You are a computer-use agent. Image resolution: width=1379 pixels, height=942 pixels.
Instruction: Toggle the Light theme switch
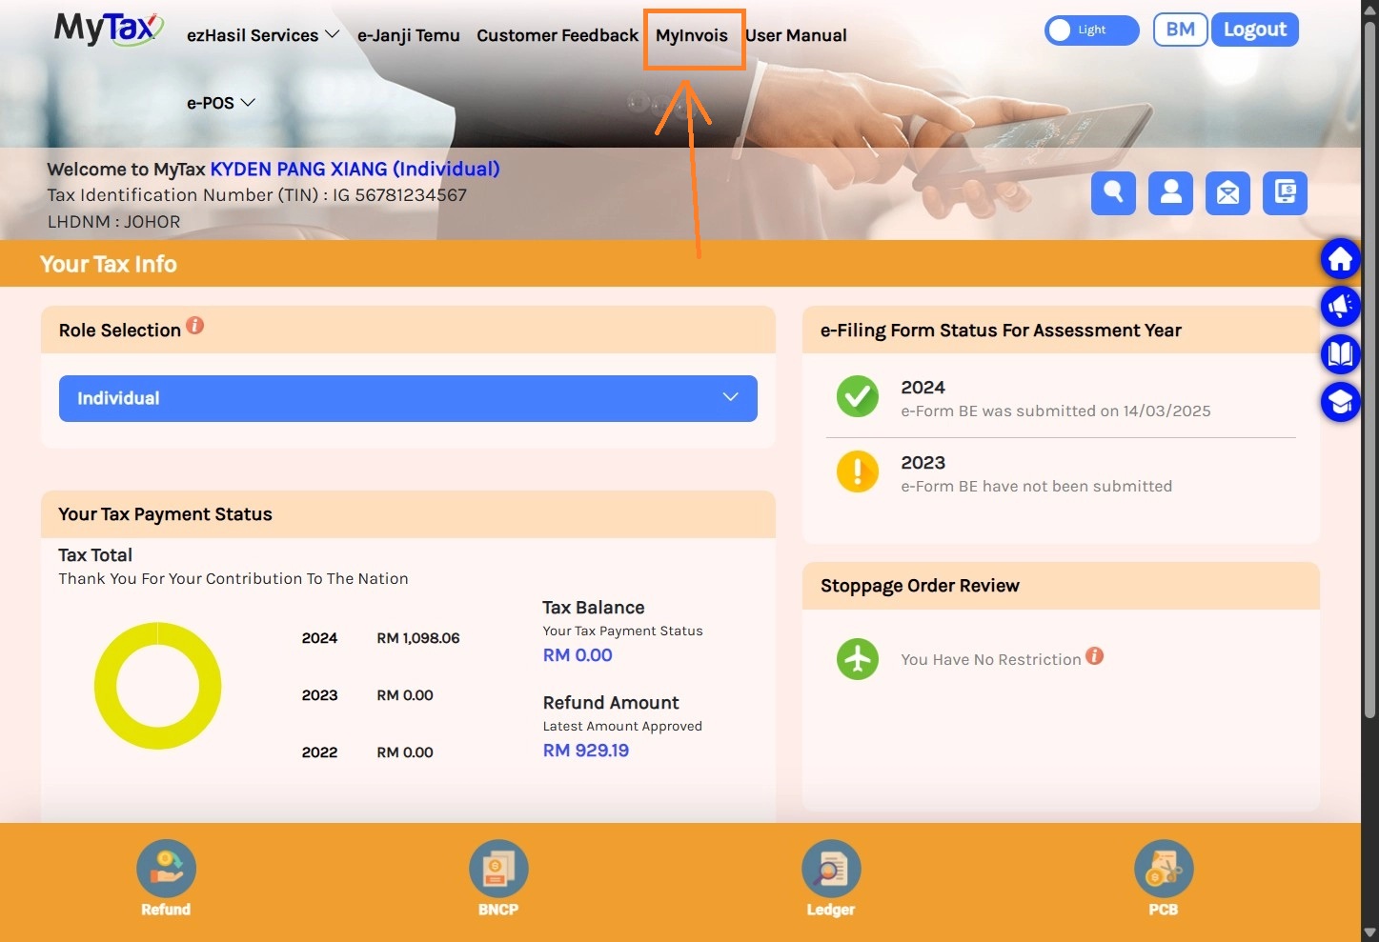tap(1091, 30)
